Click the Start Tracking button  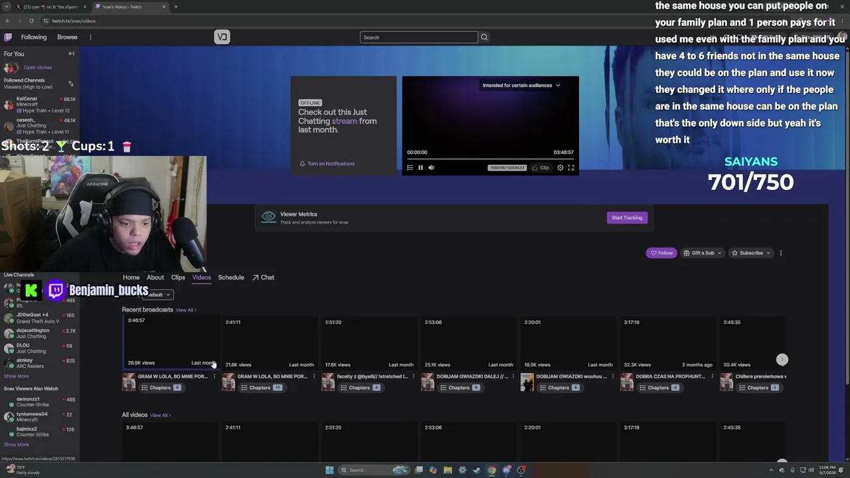[627, 218]
